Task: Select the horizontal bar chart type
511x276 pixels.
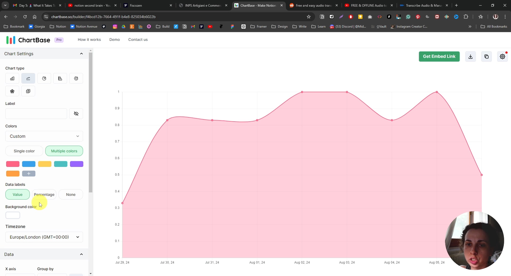Action: pos(60,78)
